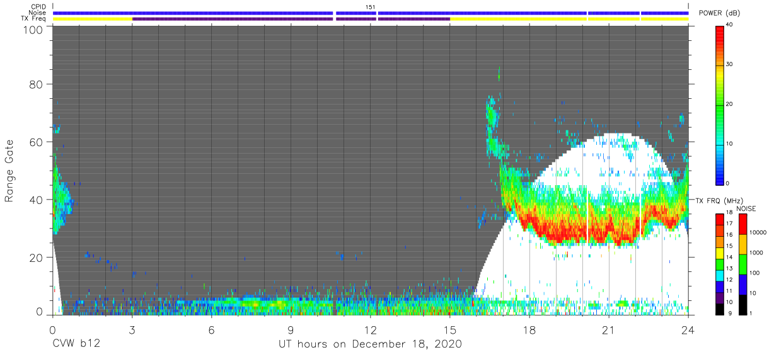Click the CVW b12 radar beam label

point(76,344)
